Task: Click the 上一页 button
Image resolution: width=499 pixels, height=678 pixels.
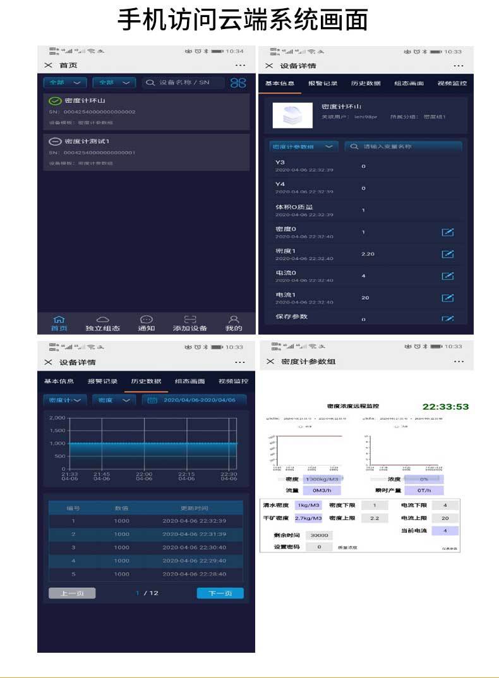Action: click(x=72, y=593)
